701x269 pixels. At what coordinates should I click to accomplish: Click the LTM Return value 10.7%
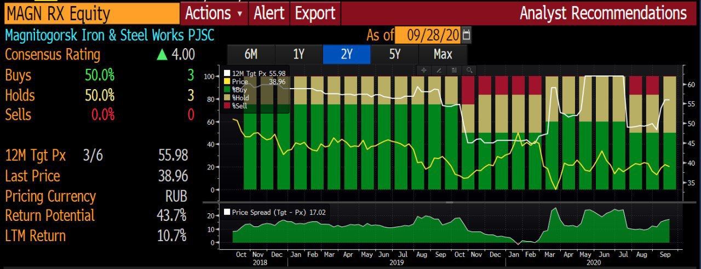pos(171,236)
